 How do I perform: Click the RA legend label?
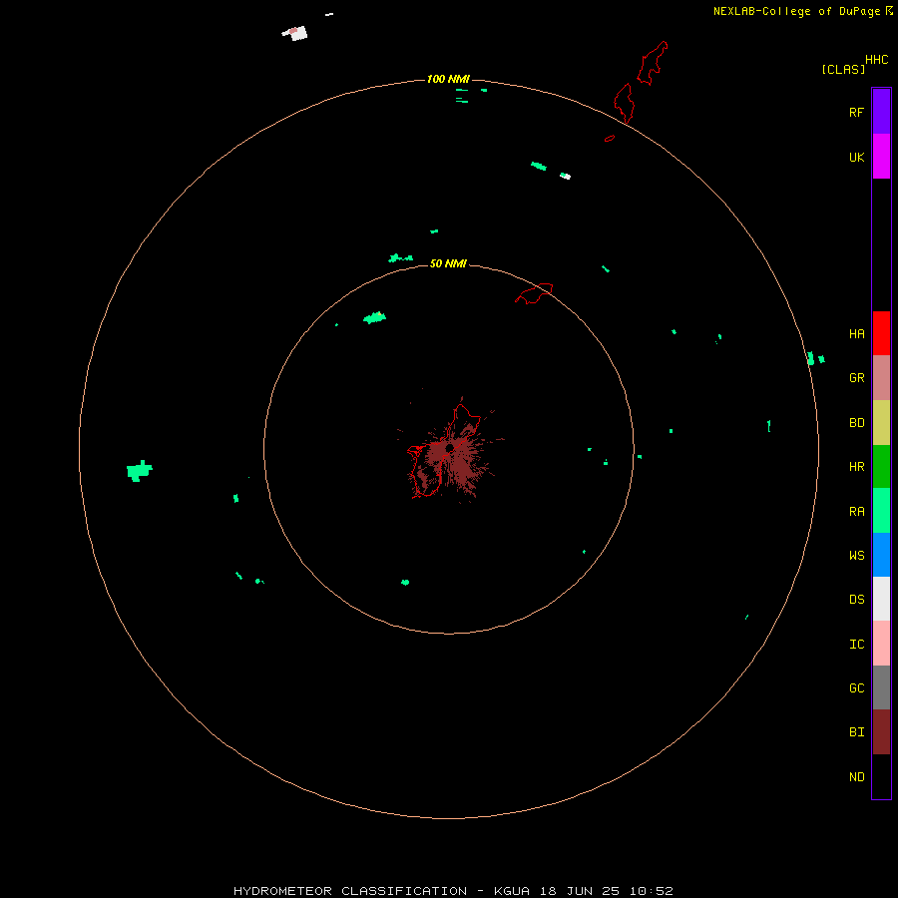tap(856, 512)
